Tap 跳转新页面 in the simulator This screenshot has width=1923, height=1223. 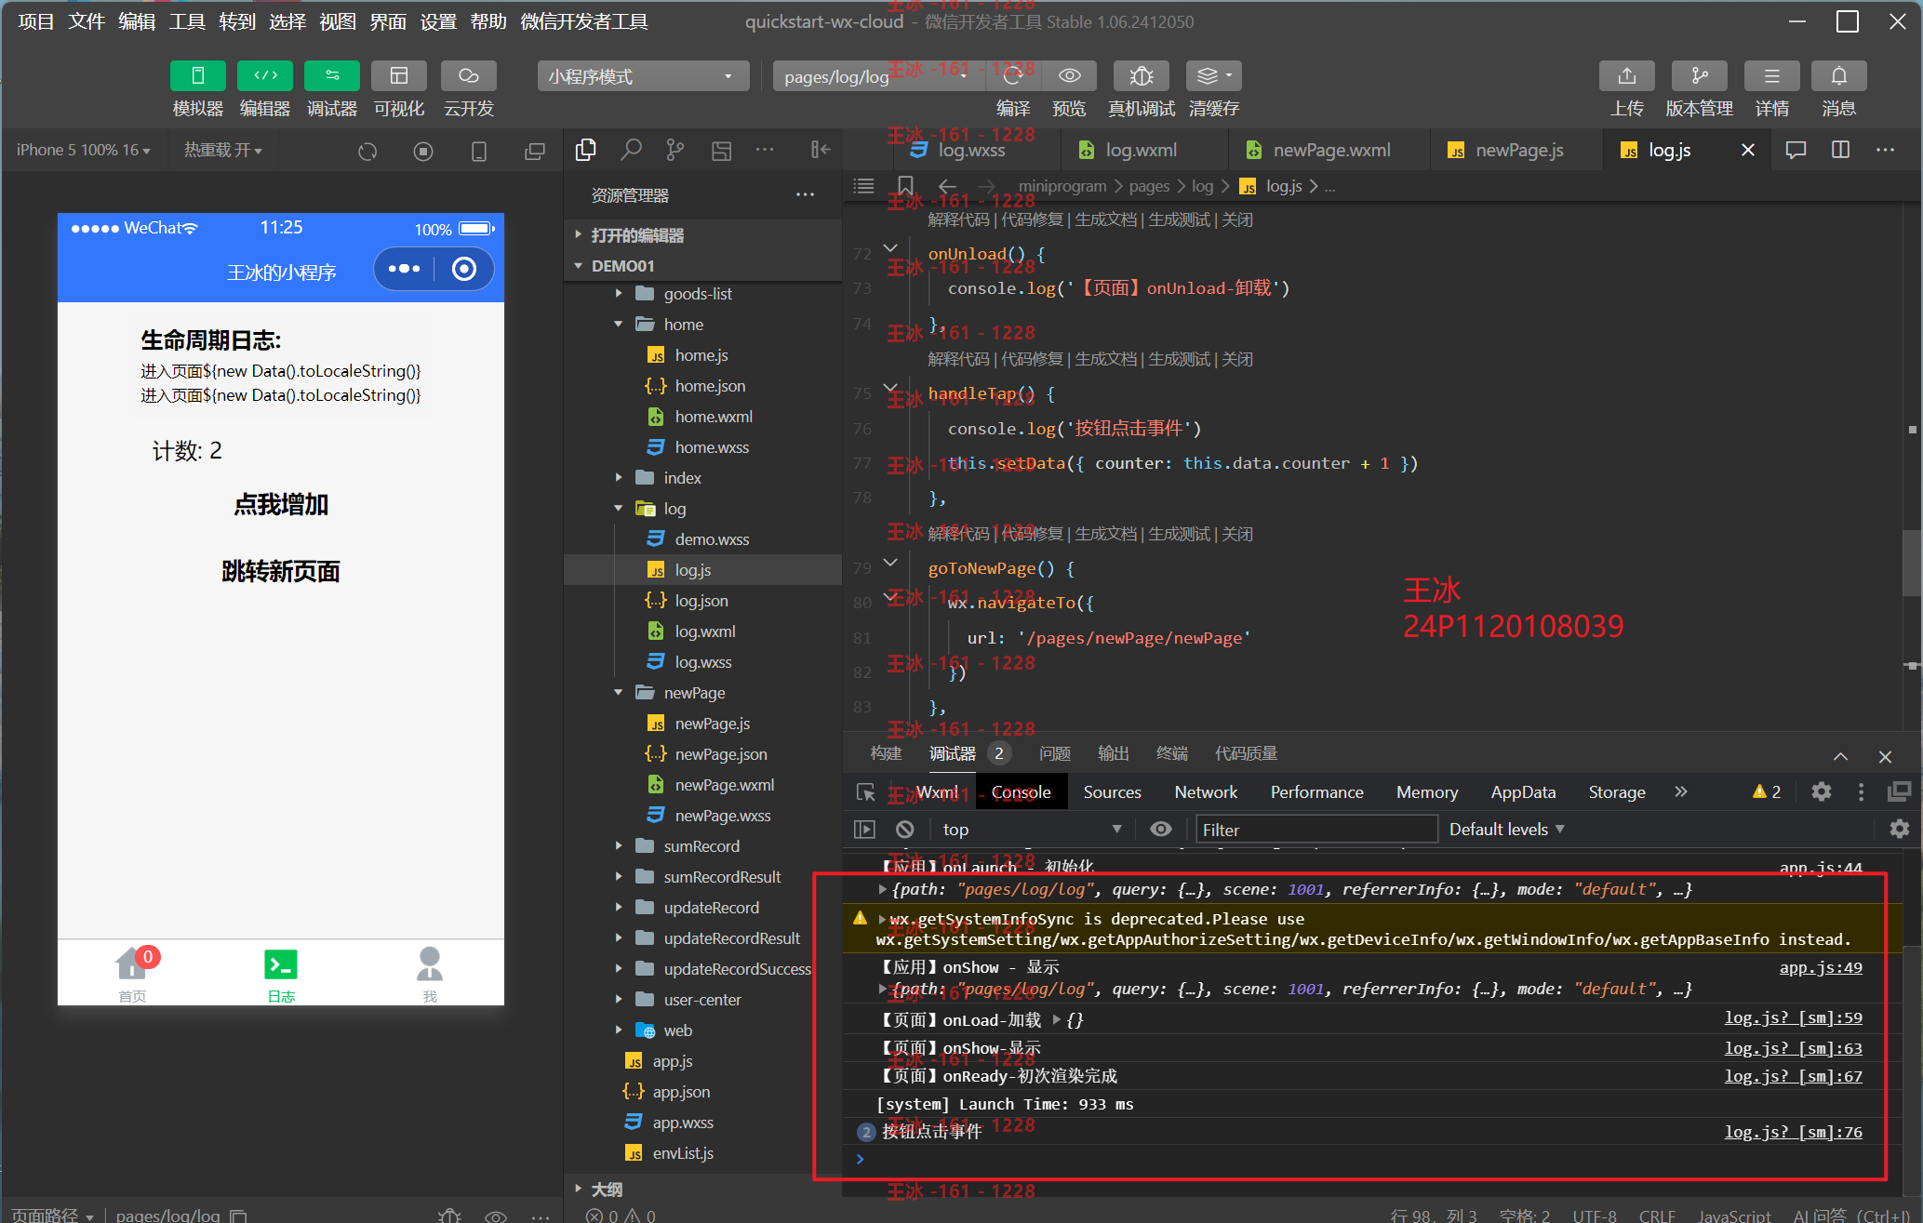pyautogui.click(x=281, y=572)
